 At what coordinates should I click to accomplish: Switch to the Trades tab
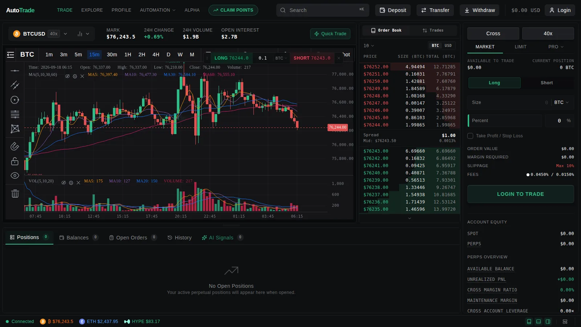(433, 31)
